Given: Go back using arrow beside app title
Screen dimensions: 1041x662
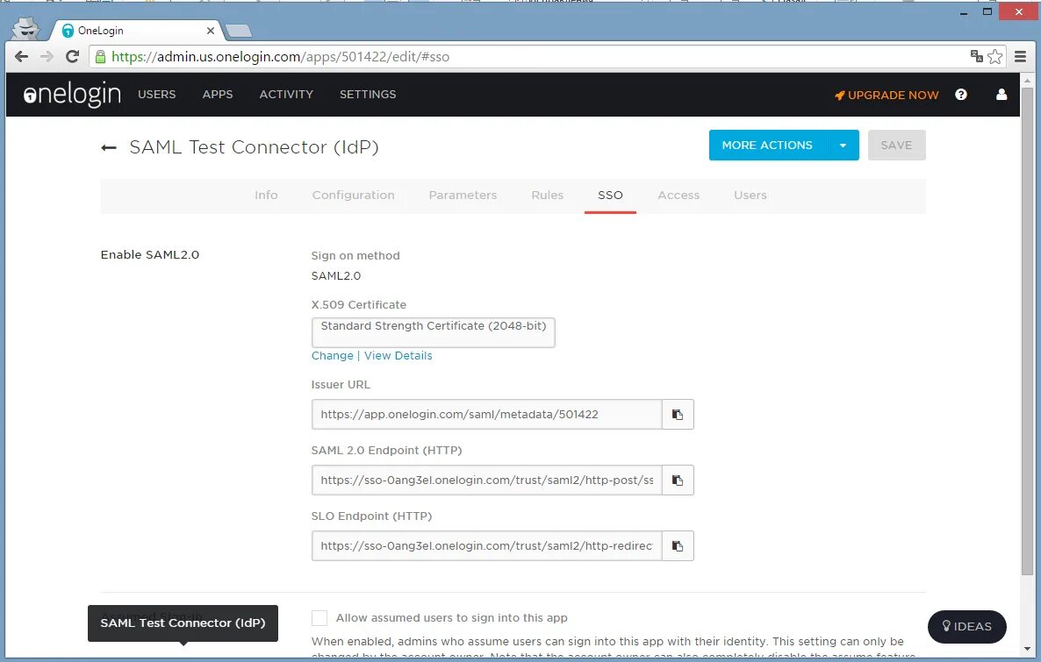Looking at the screenshot, I should click(109, 147).
